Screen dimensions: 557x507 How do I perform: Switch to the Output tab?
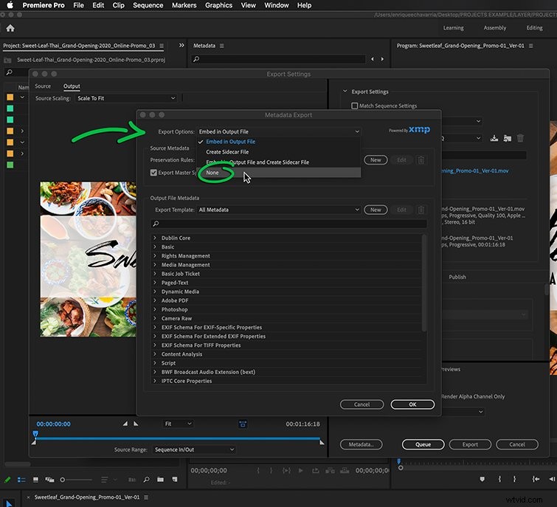coord(72,86)
